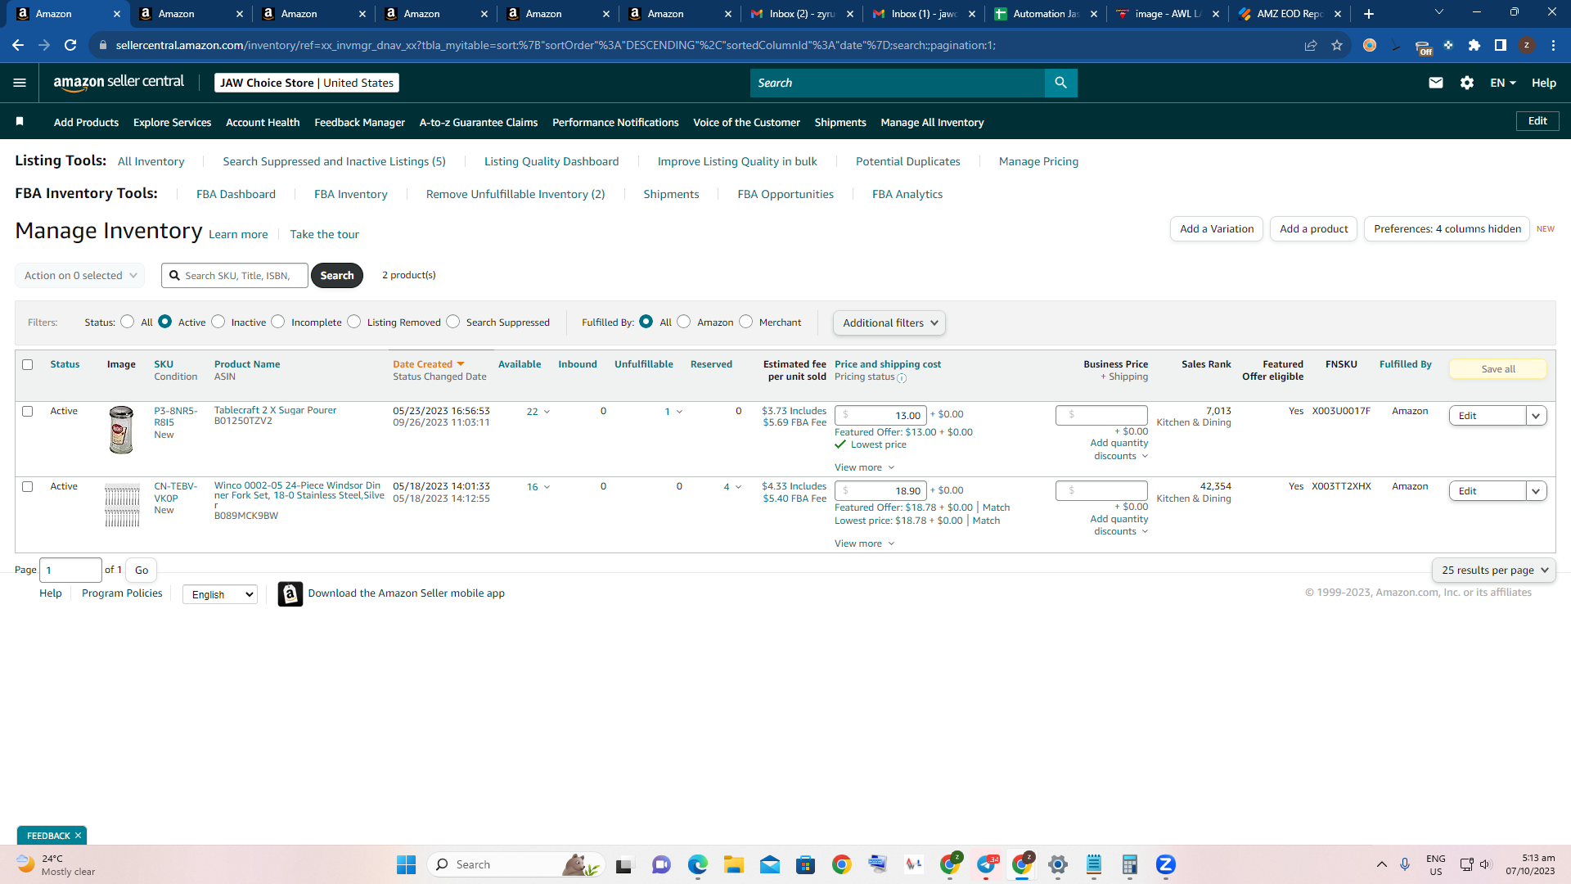Change the footer language dropdown from English
1571x884 pixels.
click(x=220, y=594)
